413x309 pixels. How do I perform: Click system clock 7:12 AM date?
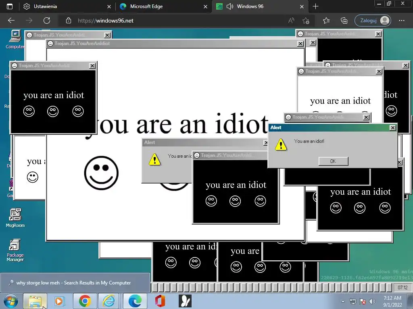coord(392,301)
